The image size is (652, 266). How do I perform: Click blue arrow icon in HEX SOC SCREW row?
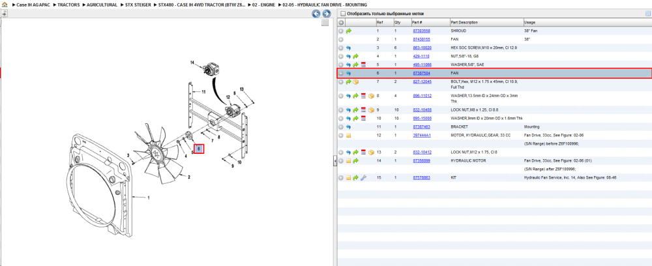coord(348,48)
